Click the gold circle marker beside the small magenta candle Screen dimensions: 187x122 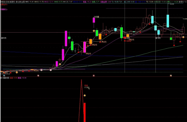pos(60,64)
